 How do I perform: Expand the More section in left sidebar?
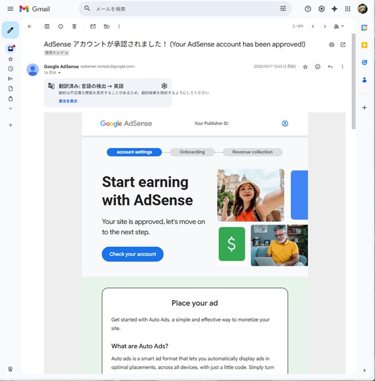10,108
